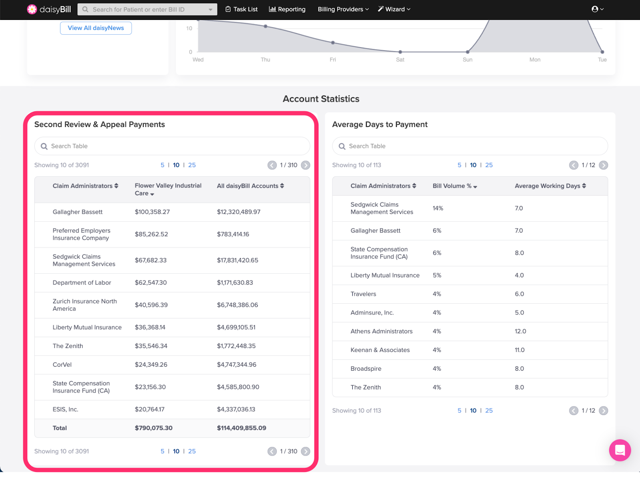Show 25 rows below Second Review table
Image resolution: width=640 pixels, height=485 pixels.
tap(192, 451)
